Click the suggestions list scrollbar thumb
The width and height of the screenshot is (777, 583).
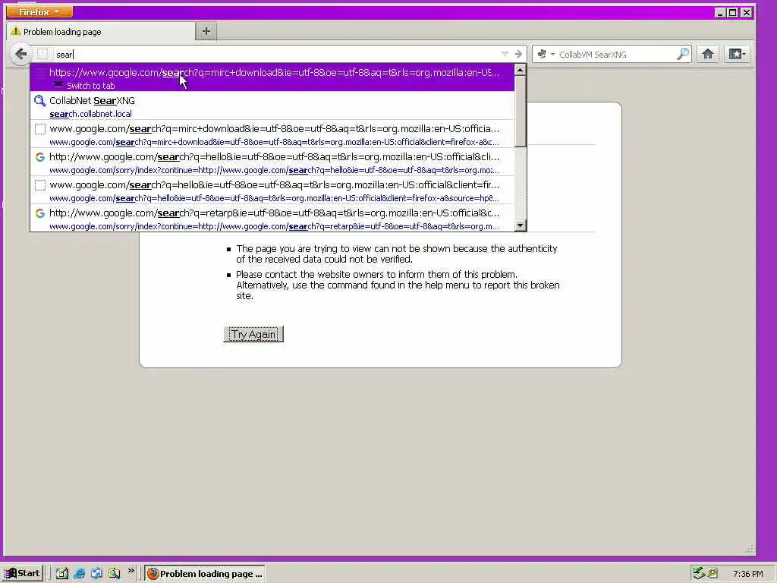click(520, 111)
